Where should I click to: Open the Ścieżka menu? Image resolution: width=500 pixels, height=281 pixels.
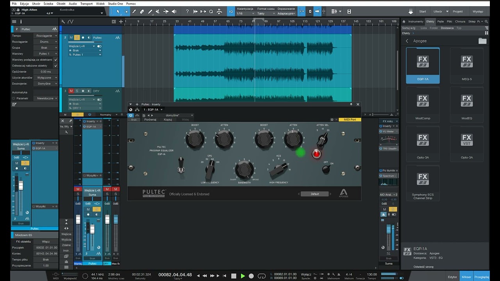point(48,4)
